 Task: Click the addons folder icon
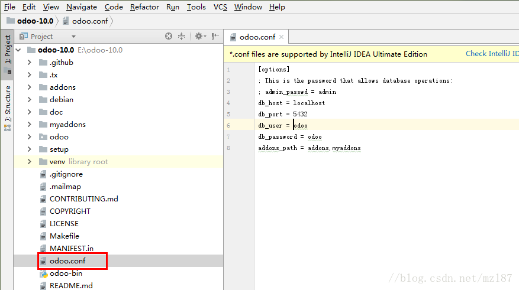point(43,87)
